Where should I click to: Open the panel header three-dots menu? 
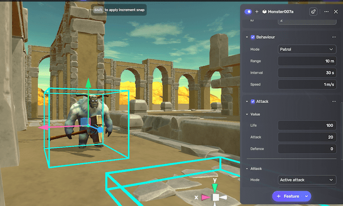(x=326, y=11)
